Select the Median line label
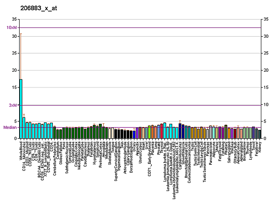 pos(9,128)
